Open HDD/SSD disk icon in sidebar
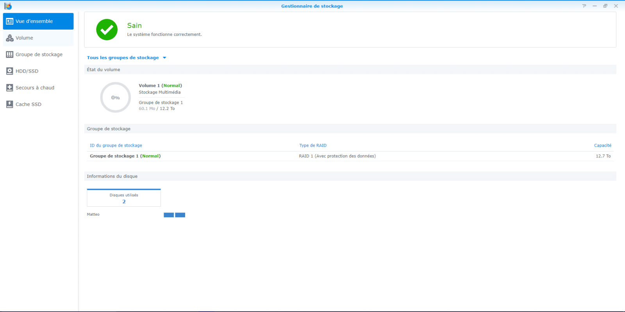Image resolution: width=625 pixels, height=312 pixels. tap(10, 71)
